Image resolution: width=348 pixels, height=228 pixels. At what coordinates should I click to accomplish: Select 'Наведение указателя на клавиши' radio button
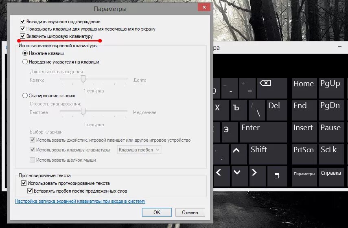tap(25, 62)
